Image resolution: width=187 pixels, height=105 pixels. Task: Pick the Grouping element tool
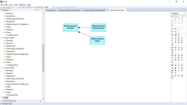175,32
